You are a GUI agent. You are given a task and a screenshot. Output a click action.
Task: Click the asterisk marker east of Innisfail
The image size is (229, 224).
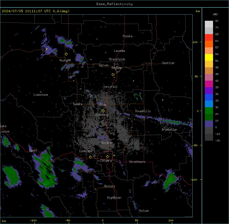(133, 81)
